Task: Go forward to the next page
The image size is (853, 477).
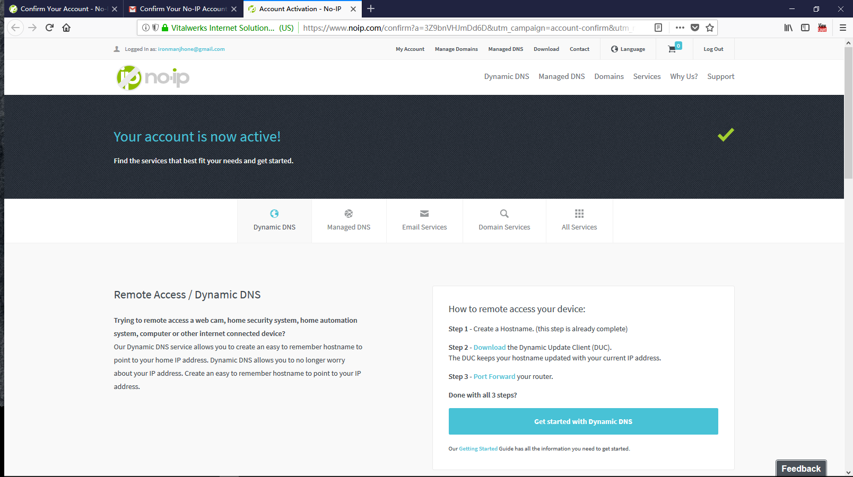Action: tap(32, 28)
